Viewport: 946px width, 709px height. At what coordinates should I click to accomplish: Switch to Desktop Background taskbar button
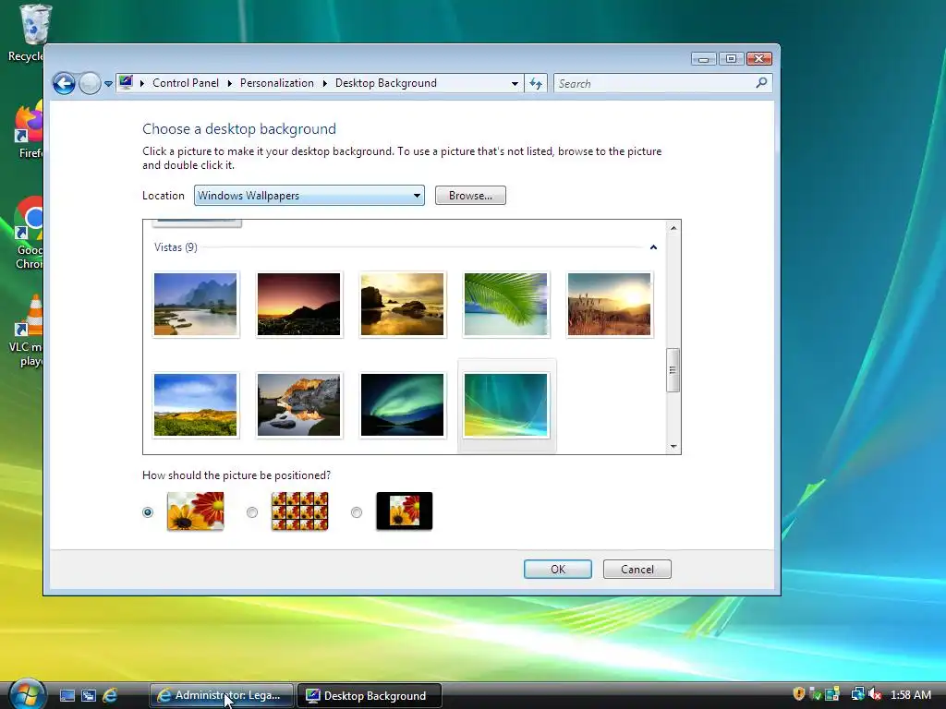(x=370, y=695)
